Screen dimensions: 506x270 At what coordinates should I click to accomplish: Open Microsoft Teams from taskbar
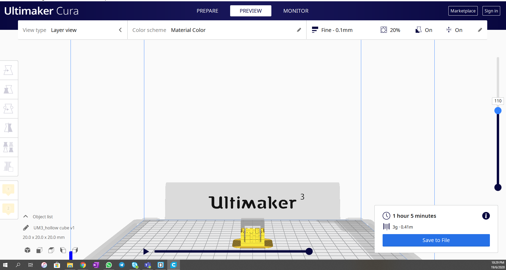(148, 265)
